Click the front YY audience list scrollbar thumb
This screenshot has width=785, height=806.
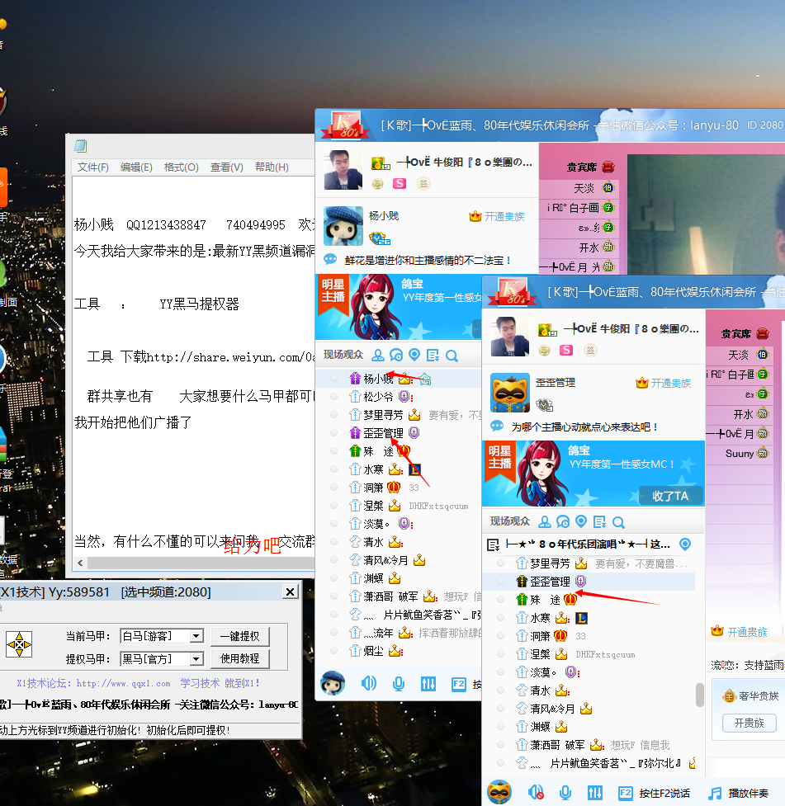[700, 695]
